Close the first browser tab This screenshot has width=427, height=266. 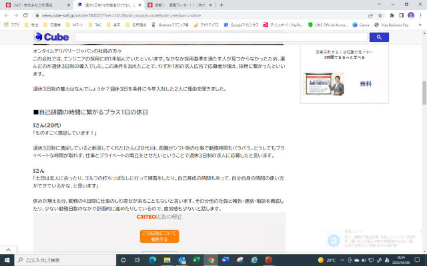(69, 5)
